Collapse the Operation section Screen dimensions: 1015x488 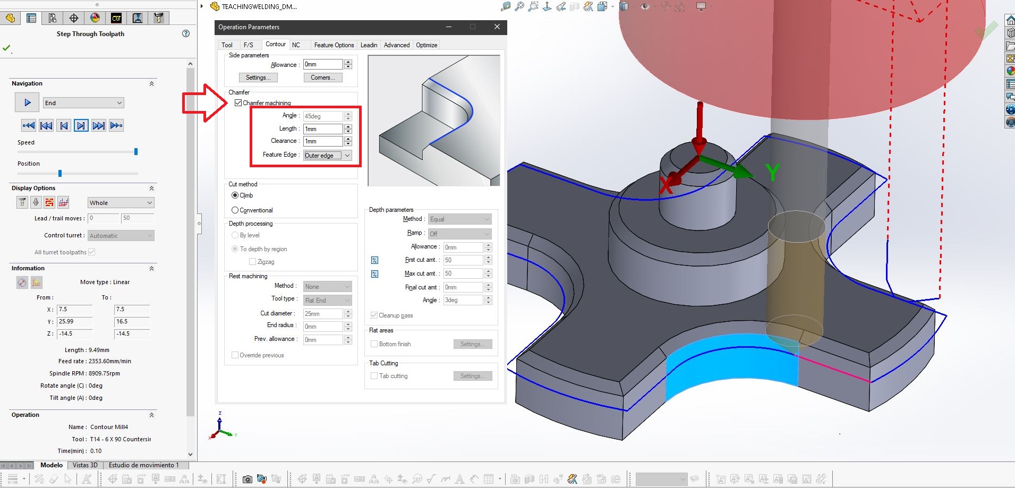coord(151,415)
